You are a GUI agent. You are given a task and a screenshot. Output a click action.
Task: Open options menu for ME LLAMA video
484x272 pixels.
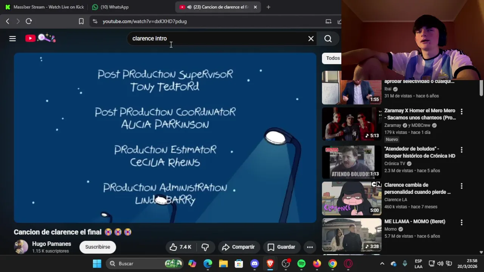[461, 223]
